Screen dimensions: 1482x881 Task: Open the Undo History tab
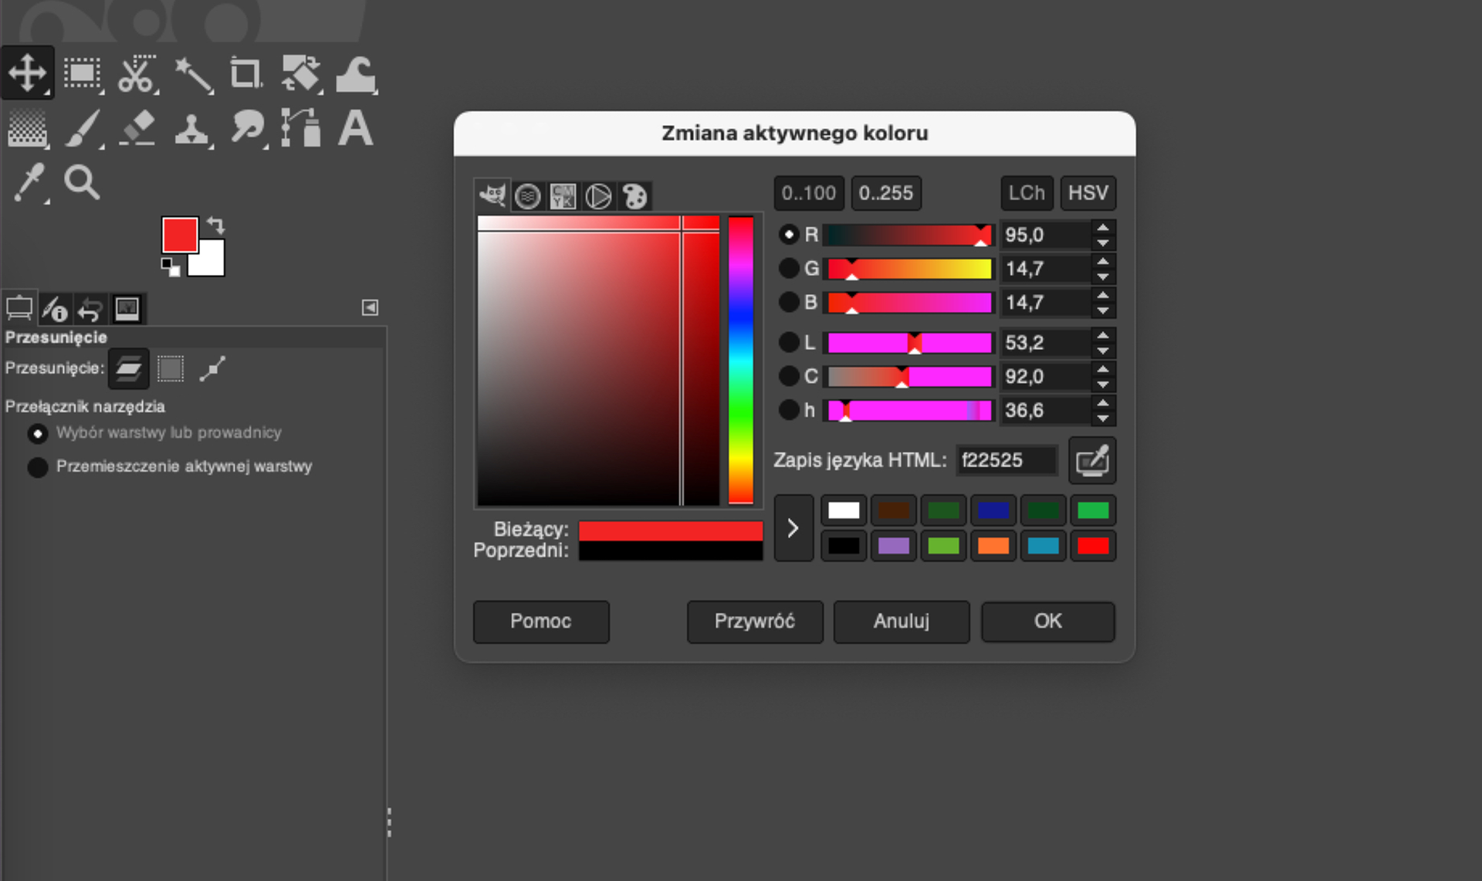coord(90,309)
